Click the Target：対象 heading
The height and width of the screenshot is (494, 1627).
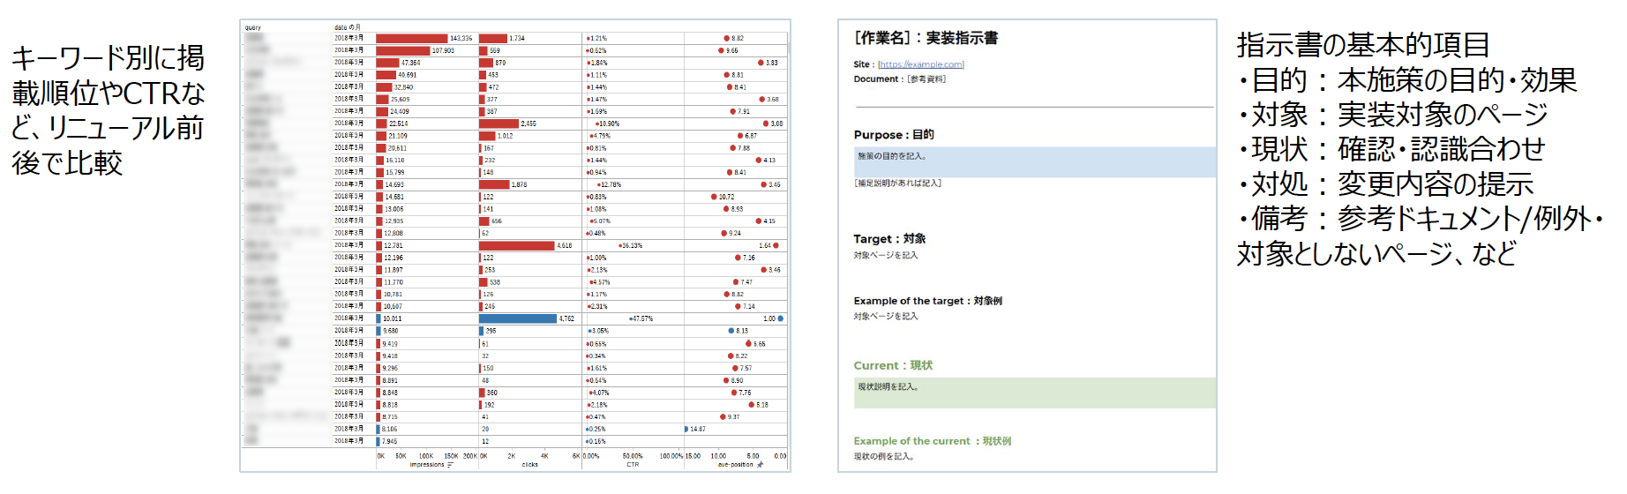pyautogui.click(x=889, y=239)
